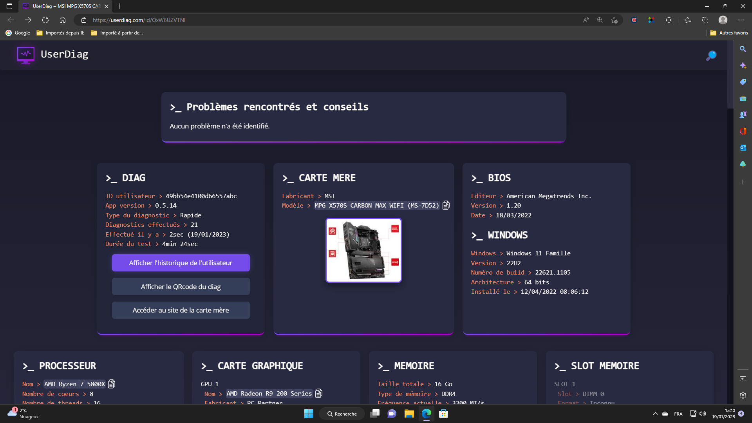Image resolution: width=752 pixels, height=423 pixels.
Task: Click the American Megatrends Inc. text
Action: tap(549, 196)
